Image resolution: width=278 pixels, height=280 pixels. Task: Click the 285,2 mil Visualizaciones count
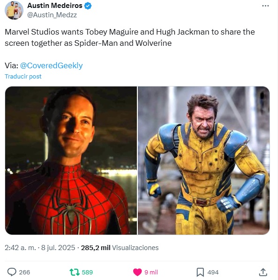[x=120, y=248]
